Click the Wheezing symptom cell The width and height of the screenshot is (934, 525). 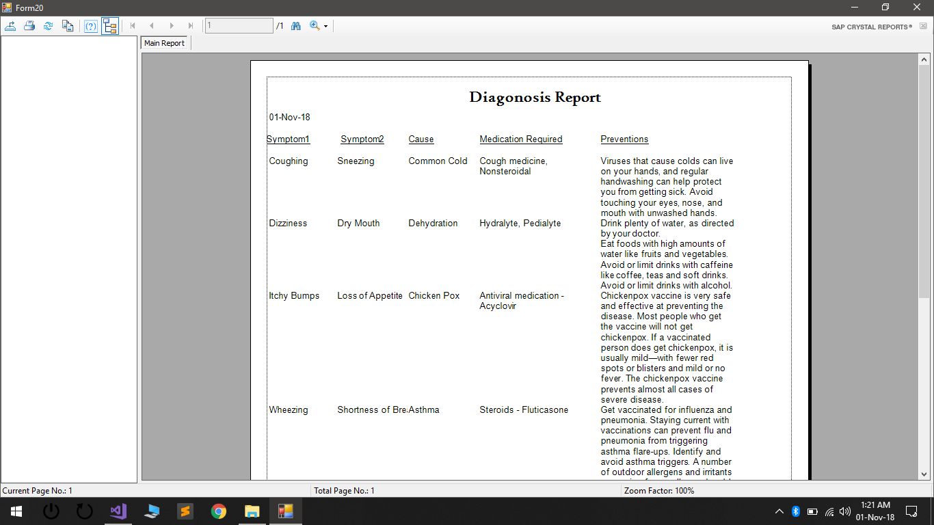[x=289, y=410]
